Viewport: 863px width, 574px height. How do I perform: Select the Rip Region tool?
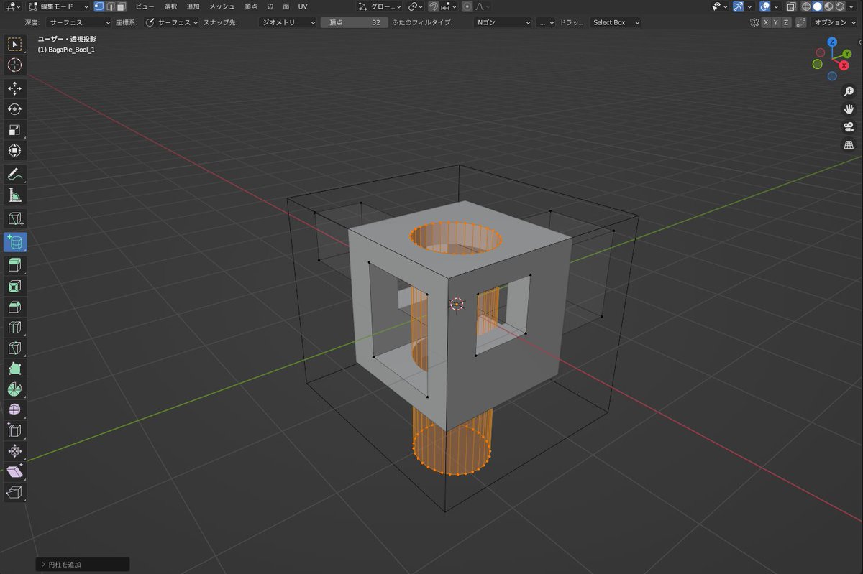tap(14, 493)
